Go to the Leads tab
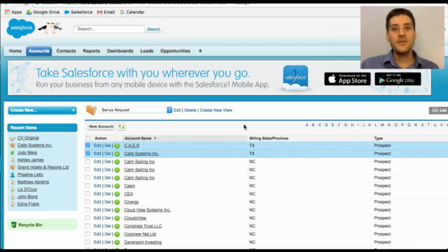The height and width of the screenshot is (252, 448). click(x=146, y=51)
